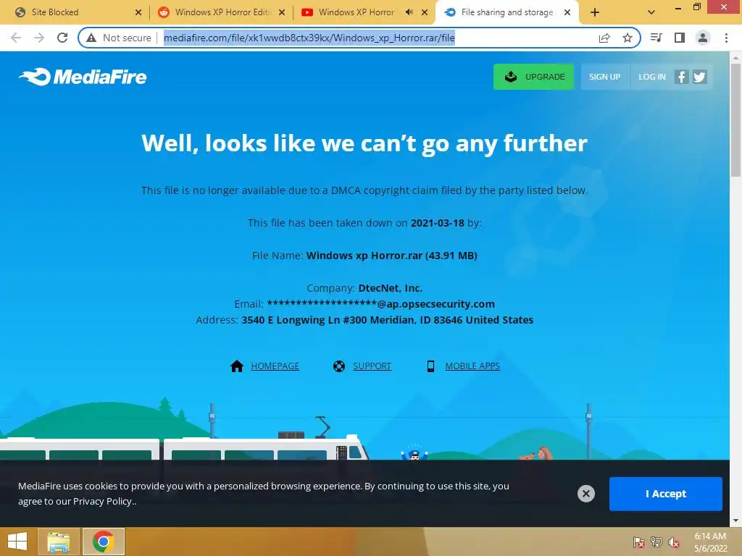This screenshot has height=556, width=742.
Task: Click the SIGN UP button
Action: (x=605, y=77)
